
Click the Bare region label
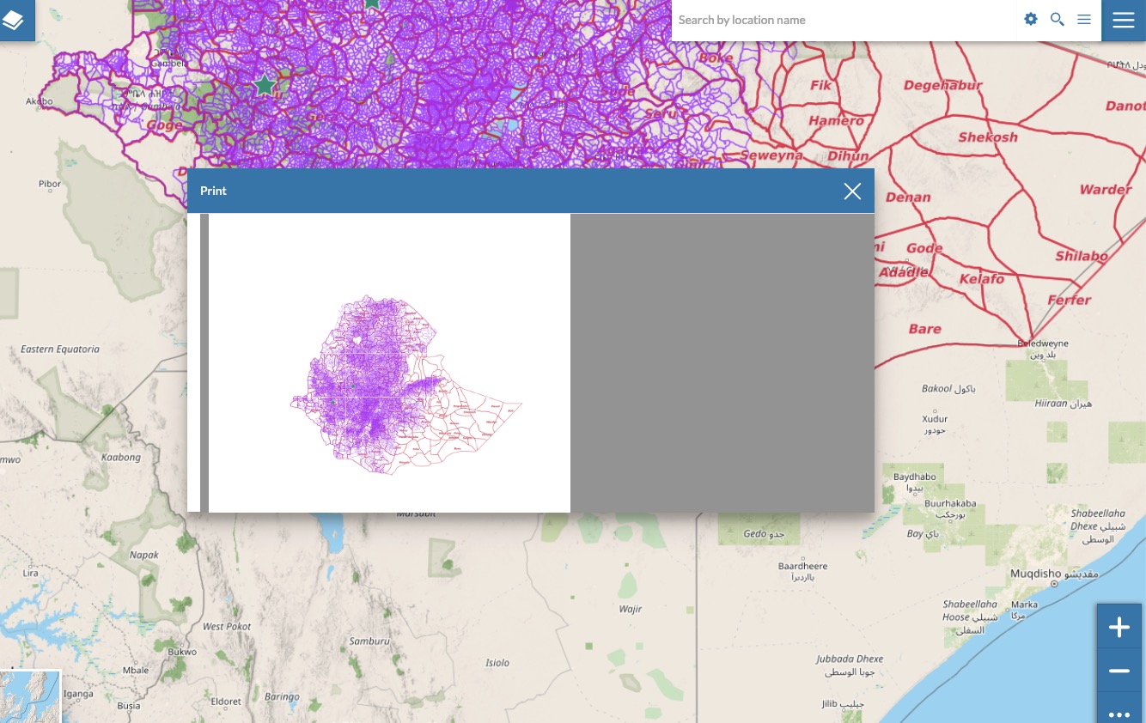(925, 329)
